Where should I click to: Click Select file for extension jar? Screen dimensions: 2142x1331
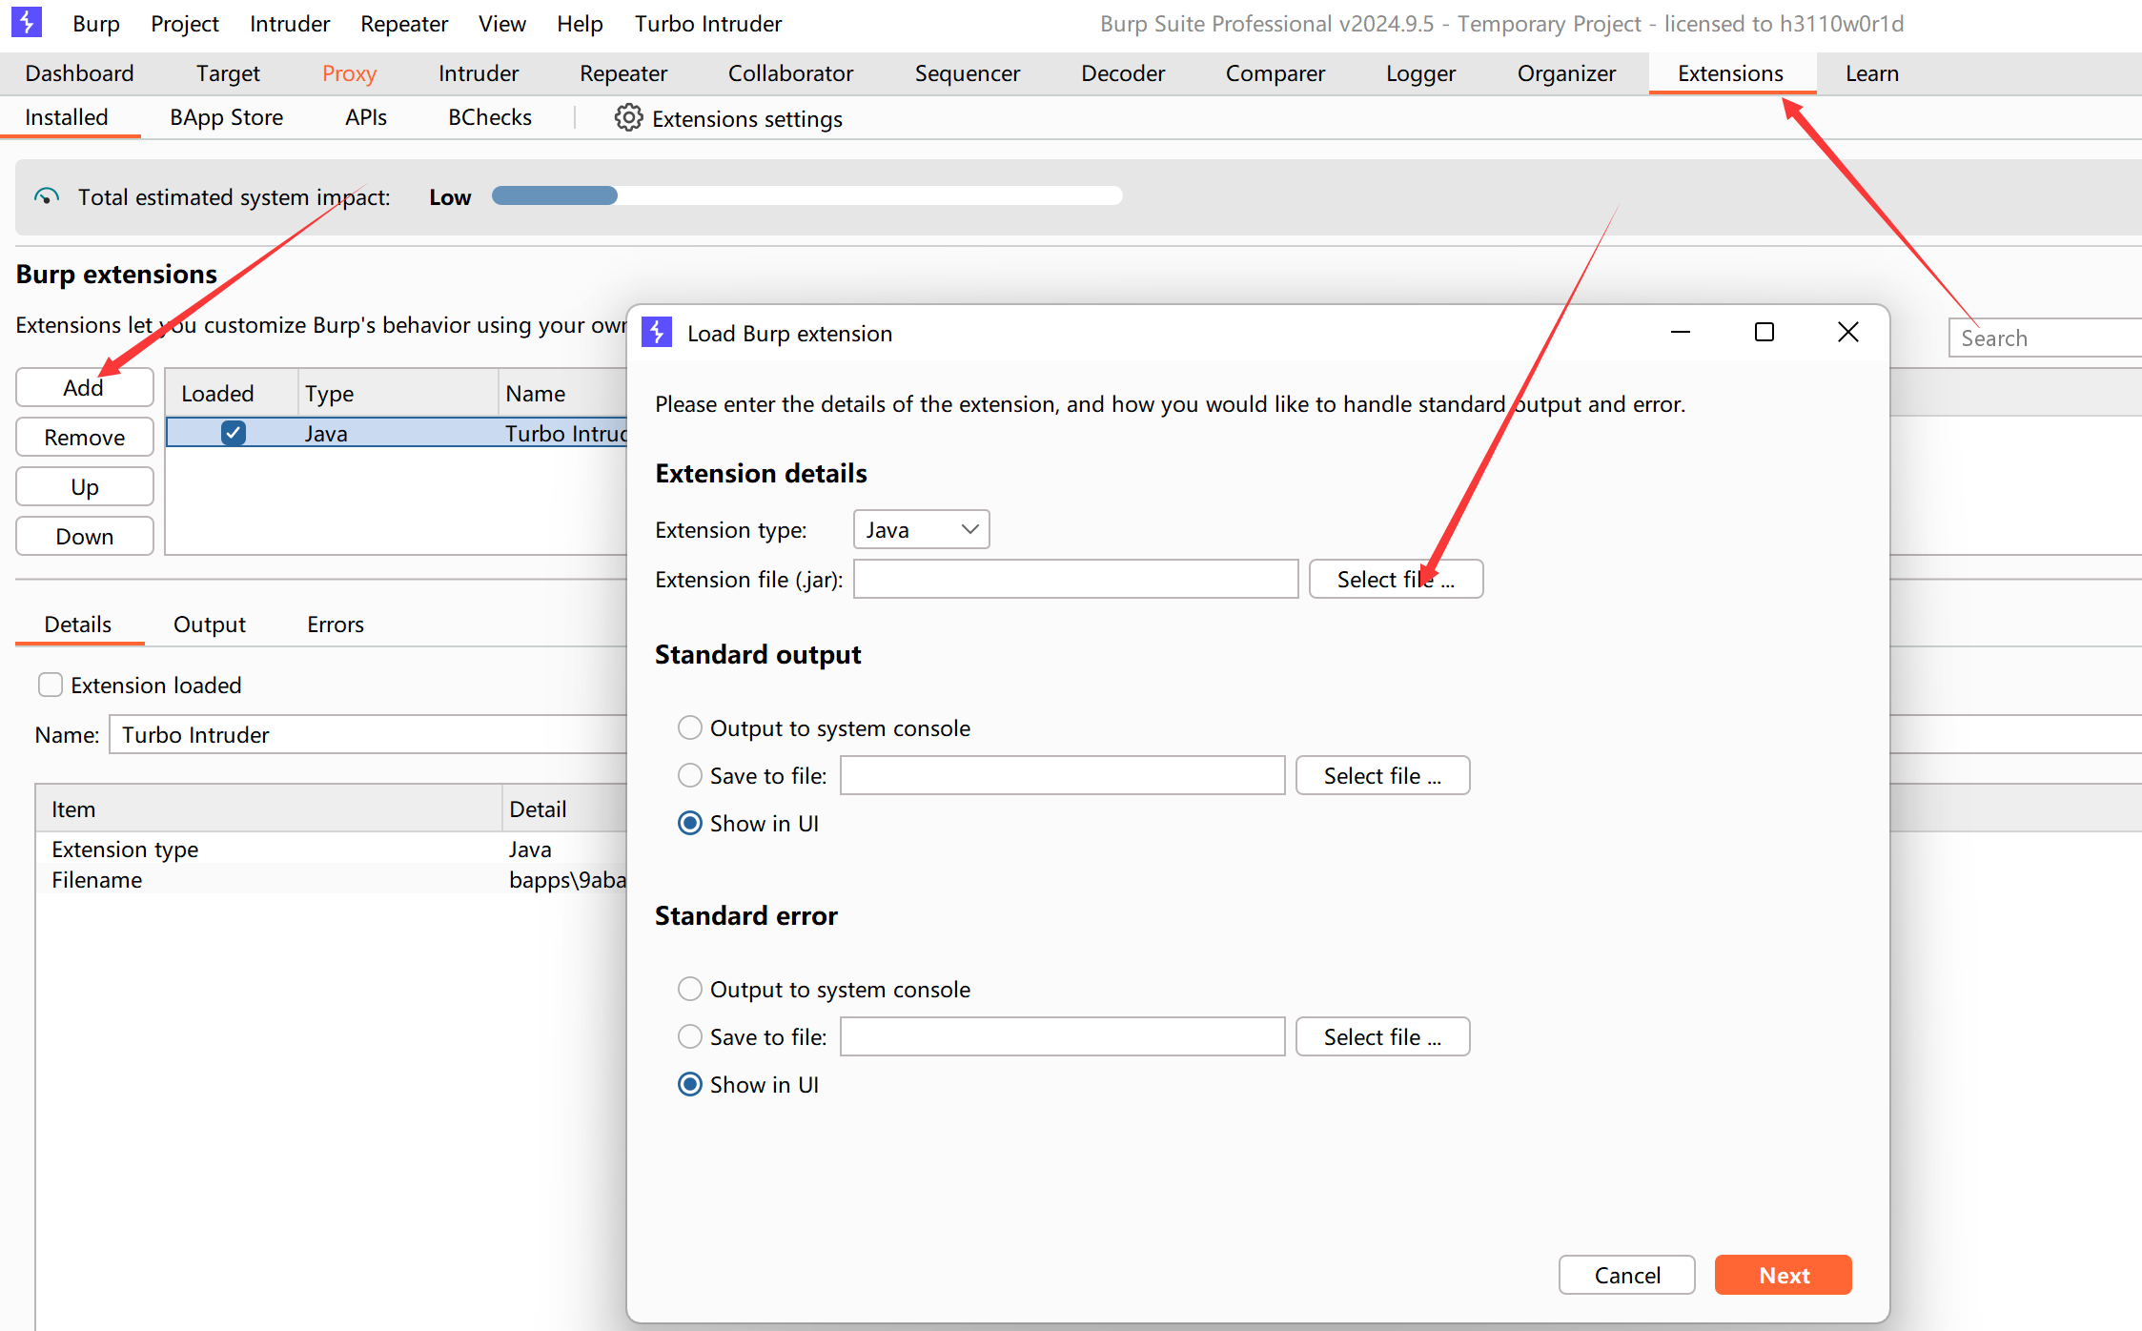coord(1395,579)
